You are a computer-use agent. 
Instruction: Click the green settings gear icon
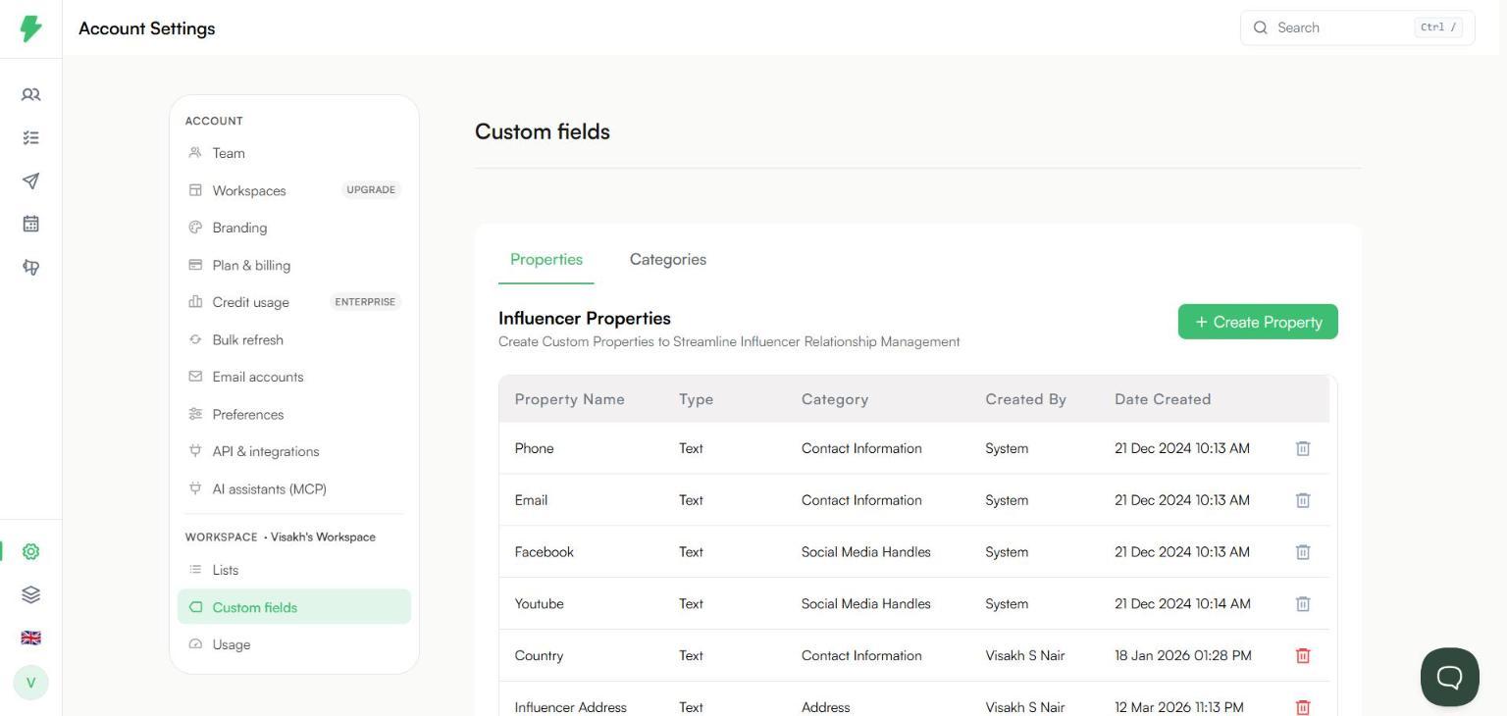click(30, 551)
